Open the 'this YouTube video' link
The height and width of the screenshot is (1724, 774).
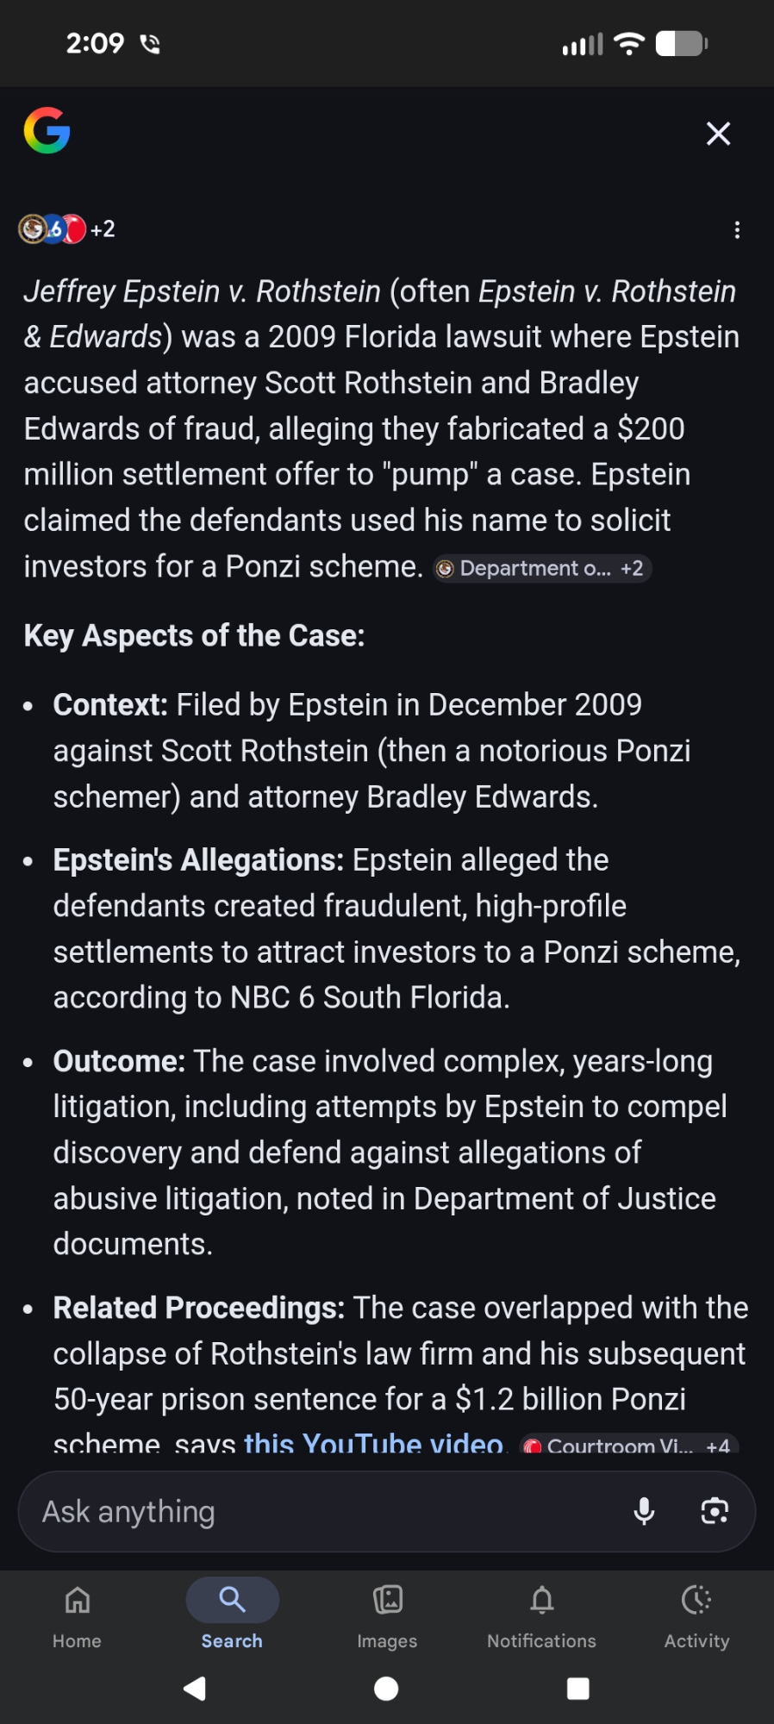373,1443
